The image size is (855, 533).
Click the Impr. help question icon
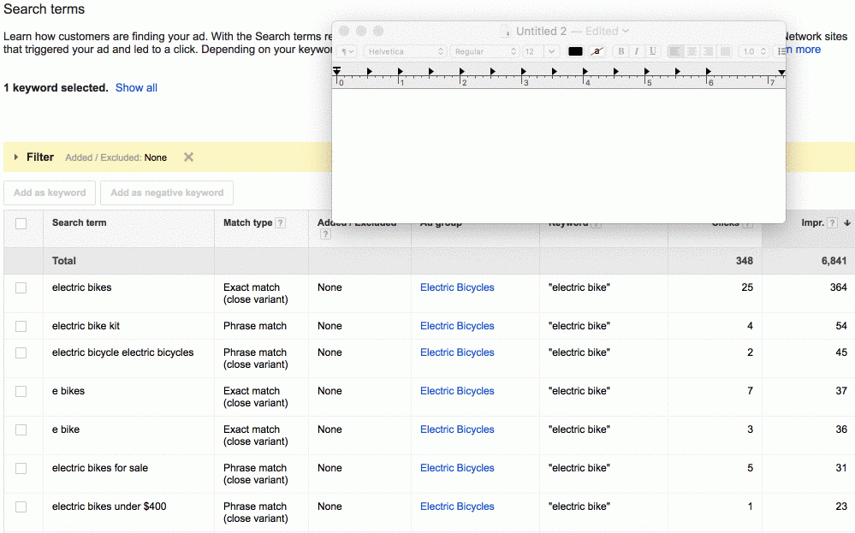pos(832,223)
